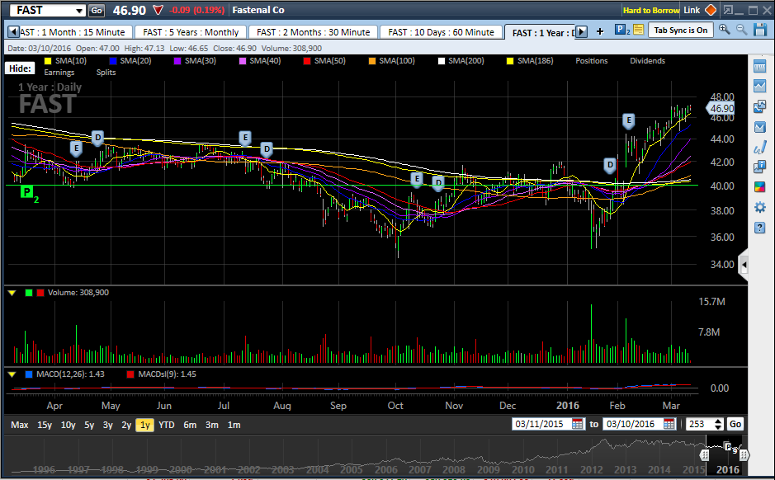Image resolution: width=775 pixels, height=480 pixels.
Task: Click the green P2 position marker on chart
Action: click(x=27, y=191)
